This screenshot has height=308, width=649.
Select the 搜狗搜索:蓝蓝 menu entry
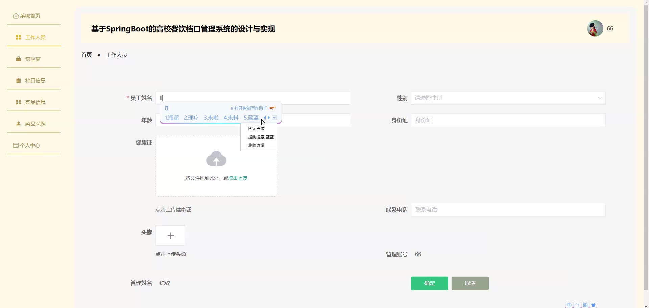coord(261,137)
